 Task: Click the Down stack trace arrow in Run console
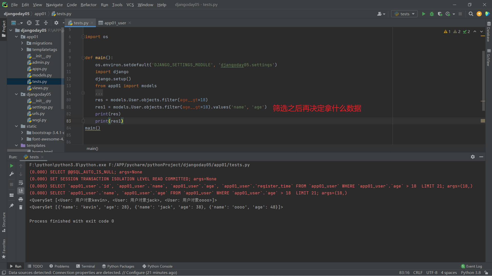click(21, 174)
